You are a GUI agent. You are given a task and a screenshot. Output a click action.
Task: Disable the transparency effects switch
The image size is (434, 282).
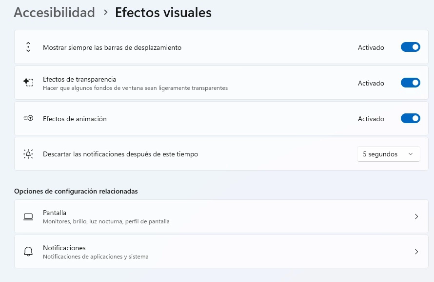coord(411,83)
